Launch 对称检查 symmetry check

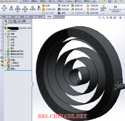tap(92, 6)
